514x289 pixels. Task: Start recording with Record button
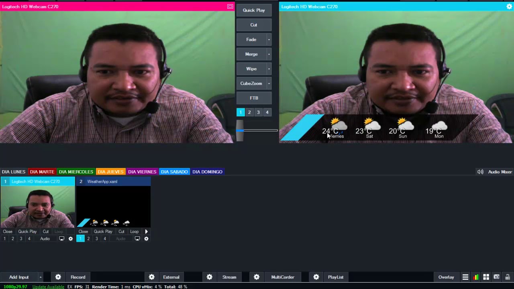(x=78, y=277)
